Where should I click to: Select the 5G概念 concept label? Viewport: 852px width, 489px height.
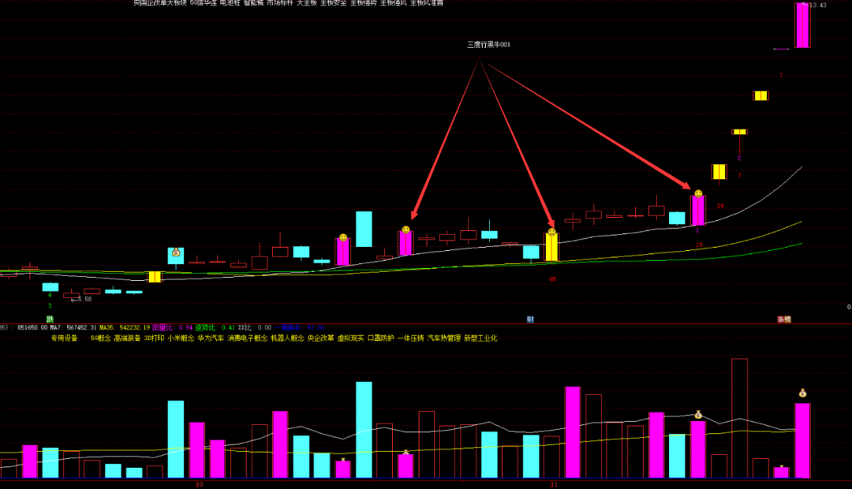point(100,338)
